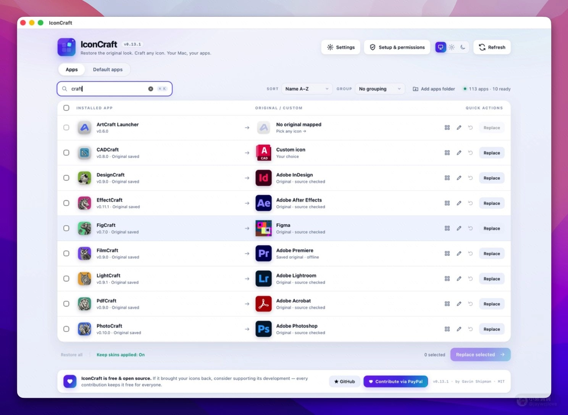Viewport: 568px width, 415px height.
Task: Revert icon for FilmCraft row
Action: pyautogui.click(x=470, y=254)
